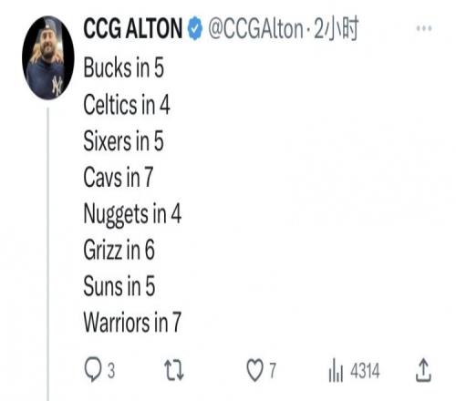Click the CCG ALTON display name
This screenshot has width=456, height=401.
[133, 28]
